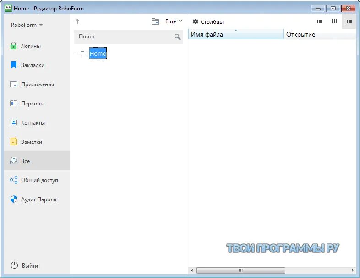The width and height of the screenshot is (360, 278).
Task: Switch to grid tiles view icon
Action: coord(334,21)
